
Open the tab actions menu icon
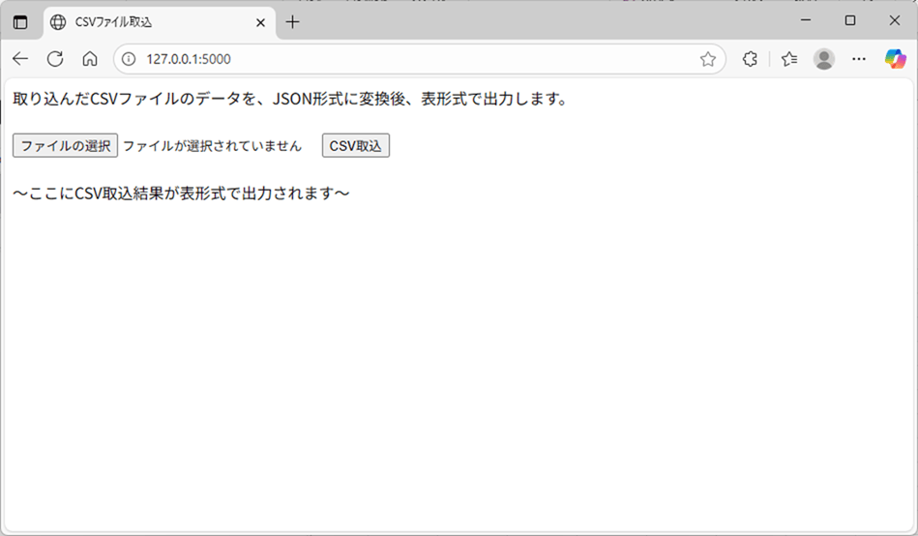(x=20, y=21)
